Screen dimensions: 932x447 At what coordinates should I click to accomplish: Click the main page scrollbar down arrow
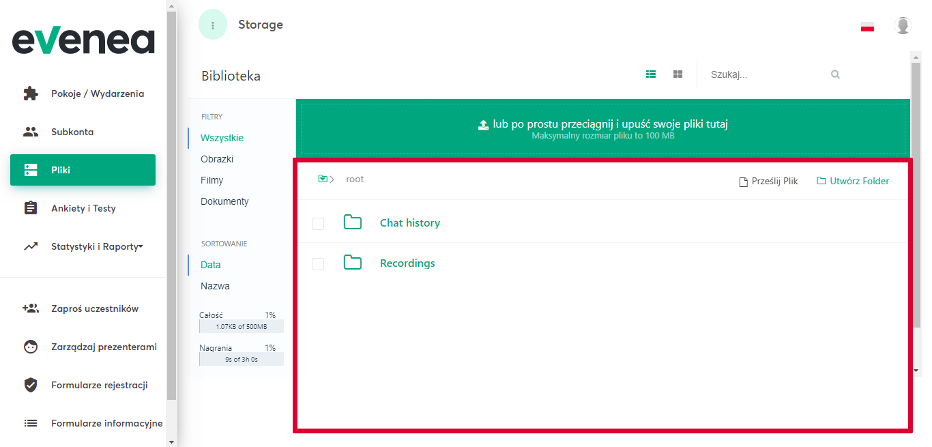point(916,370)
